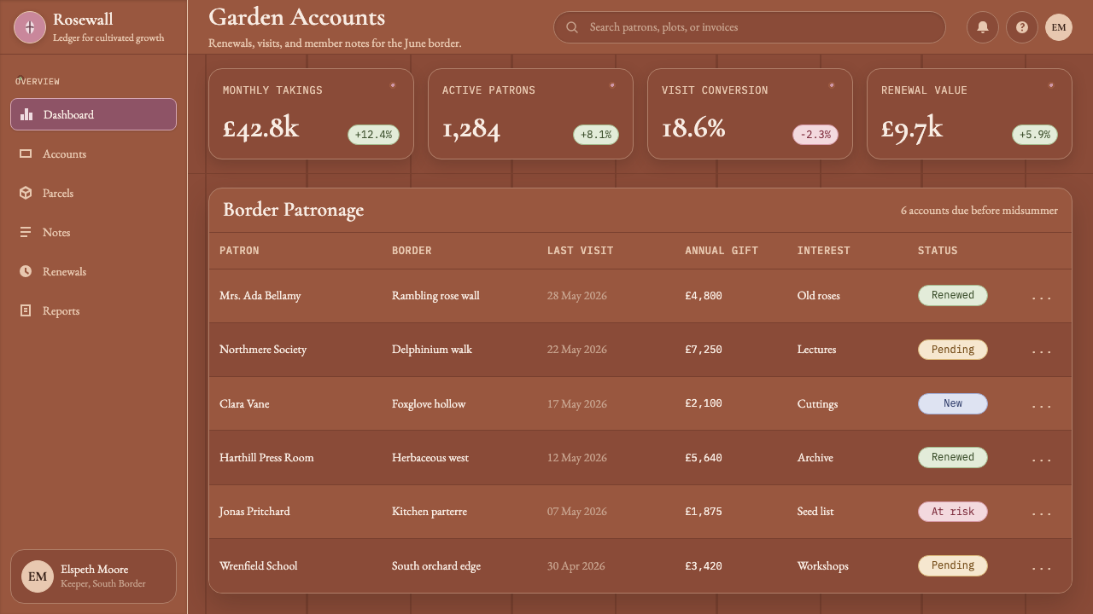Click the Rosewall logo icon
Screen dimensions: 1093x614
point(30,27)
